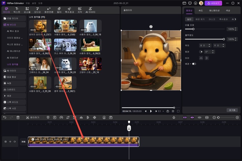The width and height of the screenshot is (242, 161).
Task: Click the AI portrait icon in timeline toolbar
Action: 104,117
